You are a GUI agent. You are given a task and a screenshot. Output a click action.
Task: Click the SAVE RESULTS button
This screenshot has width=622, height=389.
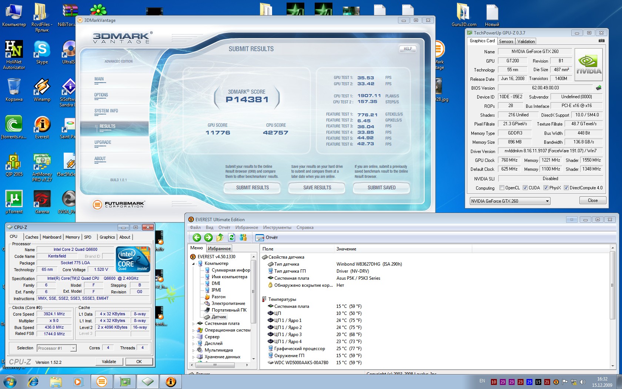[317, 188]
